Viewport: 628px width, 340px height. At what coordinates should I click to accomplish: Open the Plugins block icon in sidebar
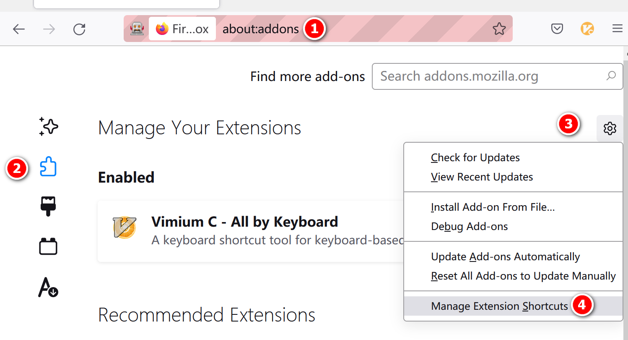point(48,246)
